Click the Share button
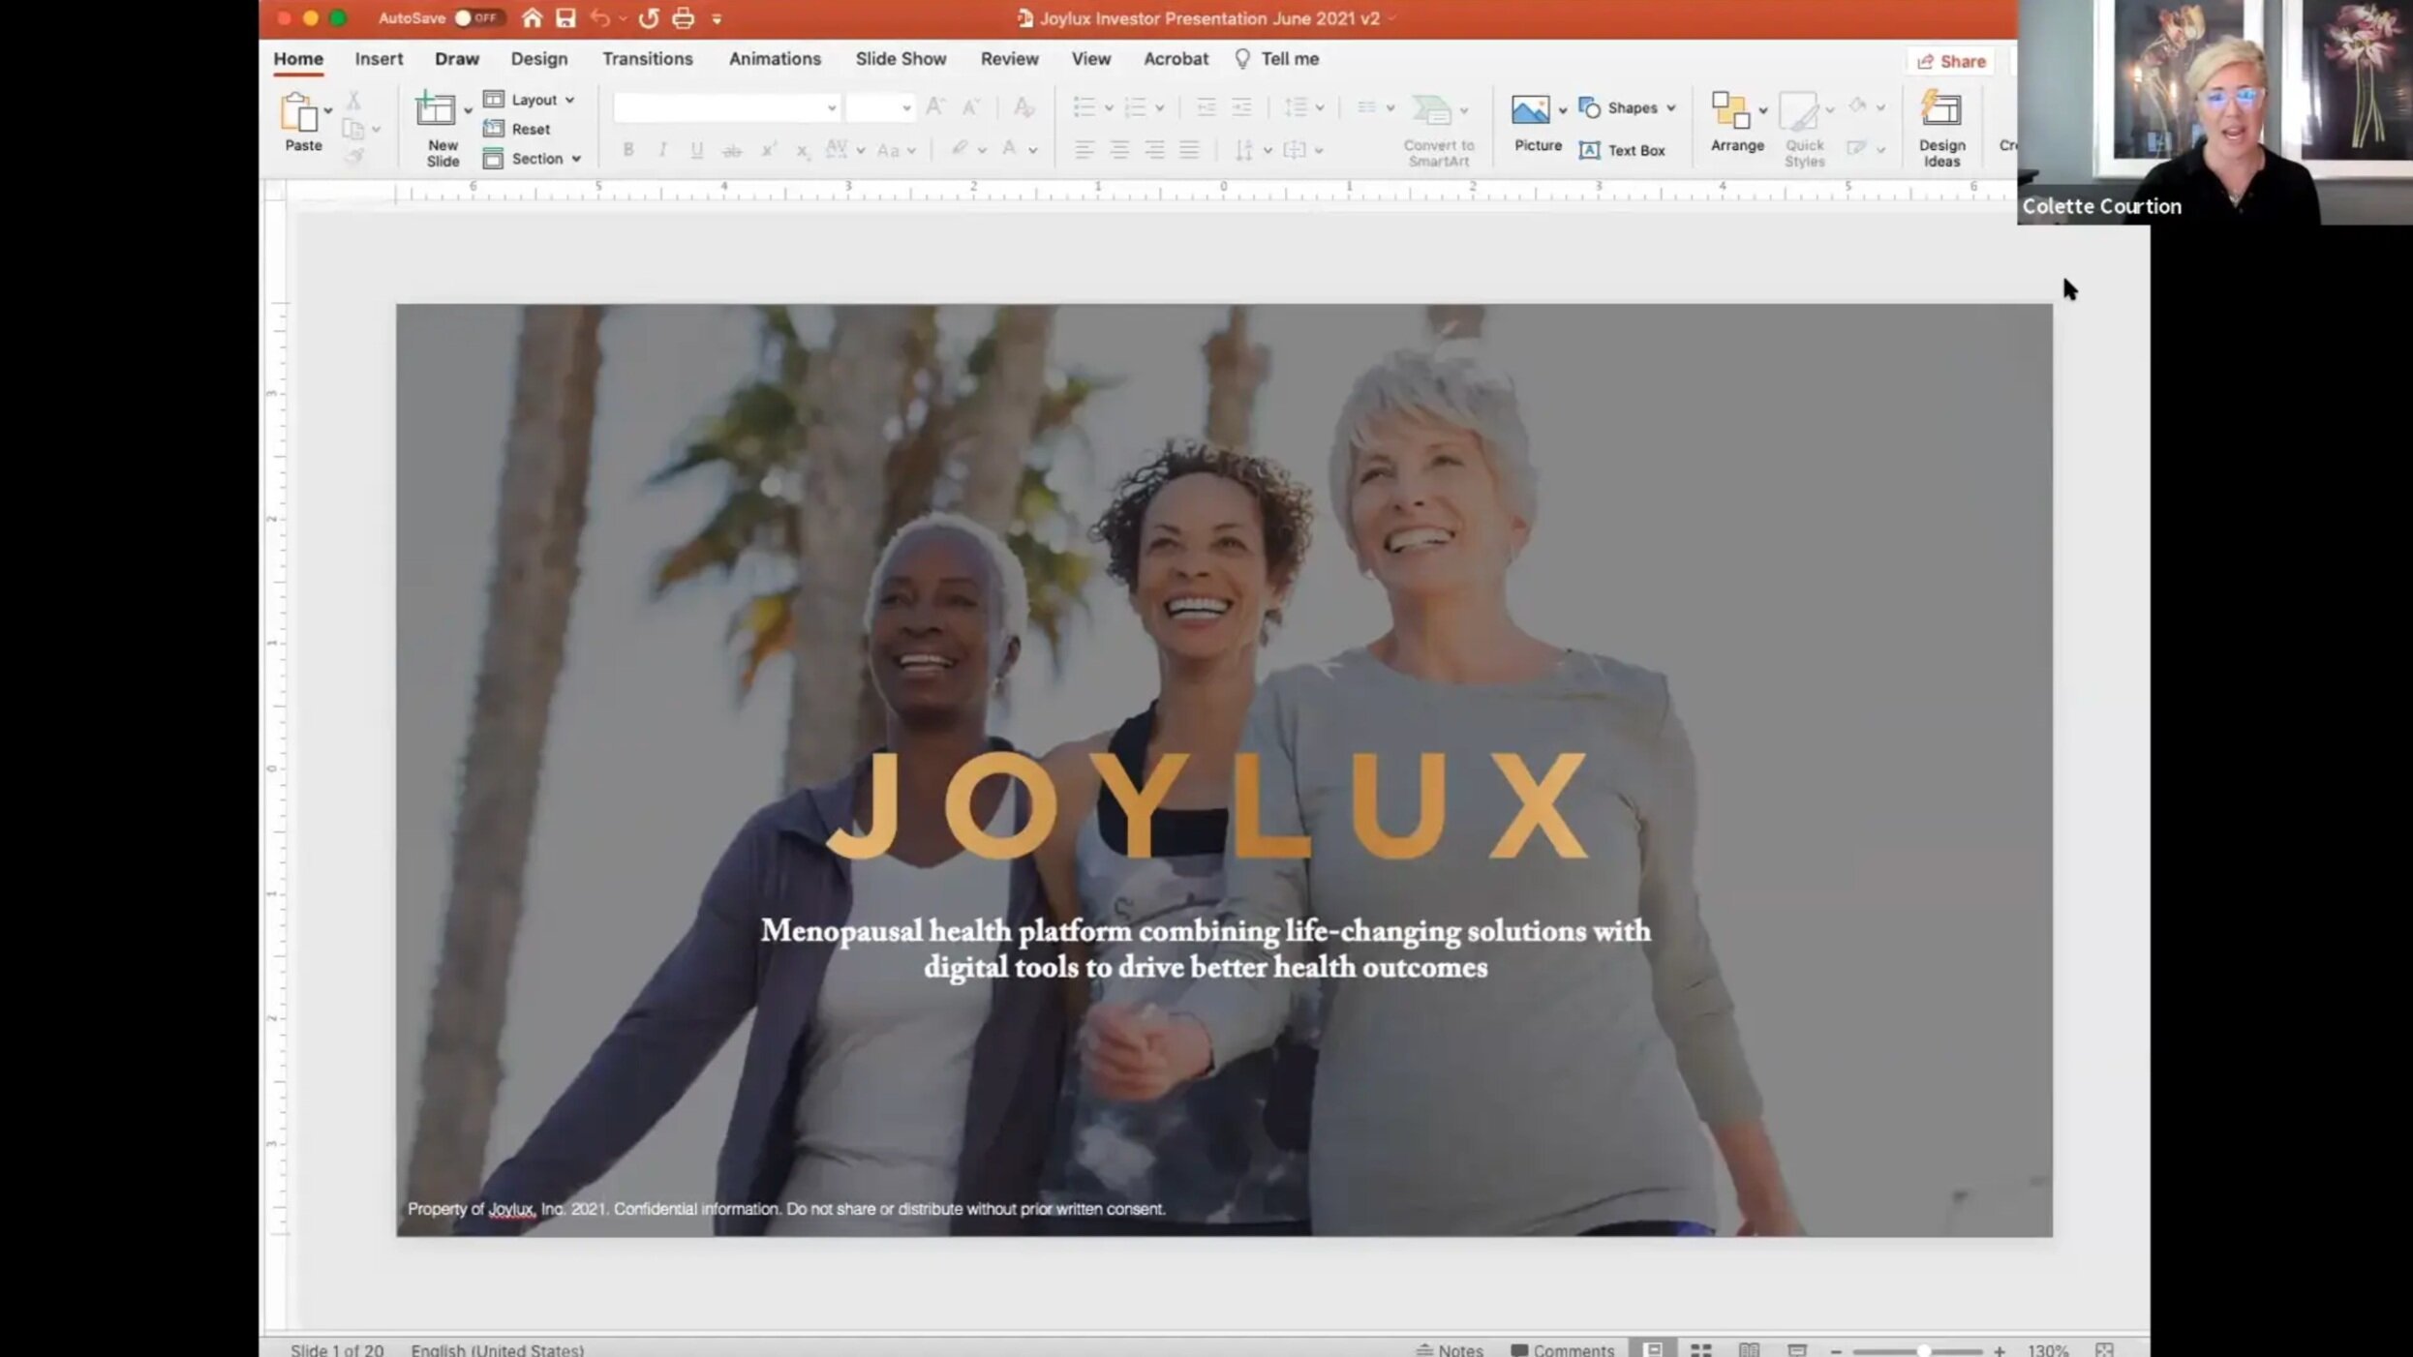2413x1357 pixels. coord(1950,61)
